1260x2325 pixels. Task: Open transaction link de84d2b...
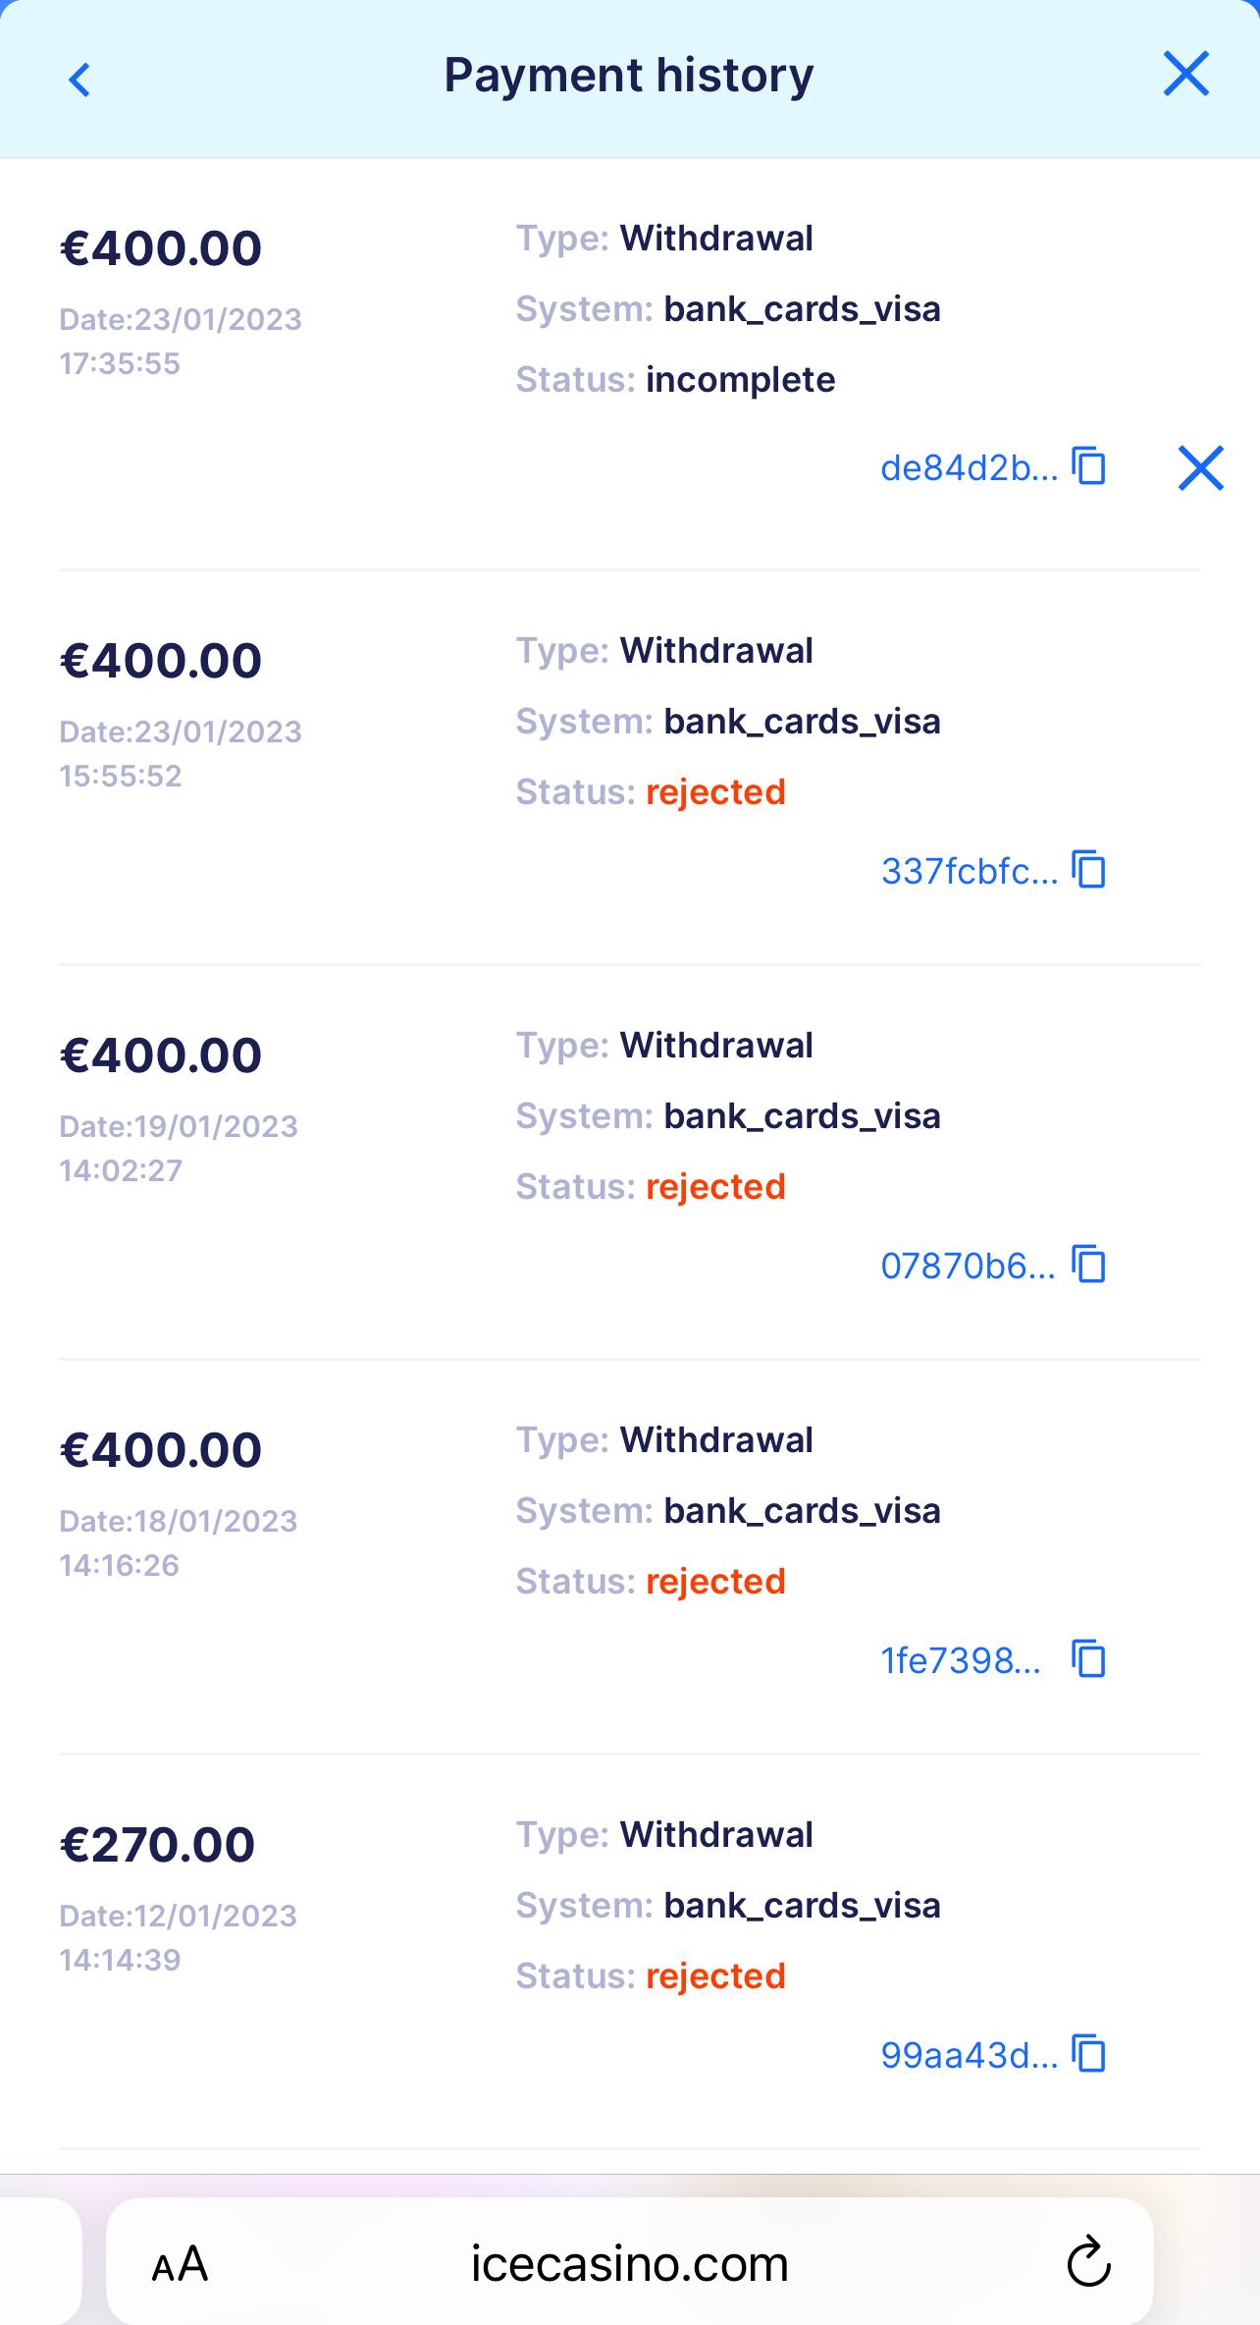969,468
